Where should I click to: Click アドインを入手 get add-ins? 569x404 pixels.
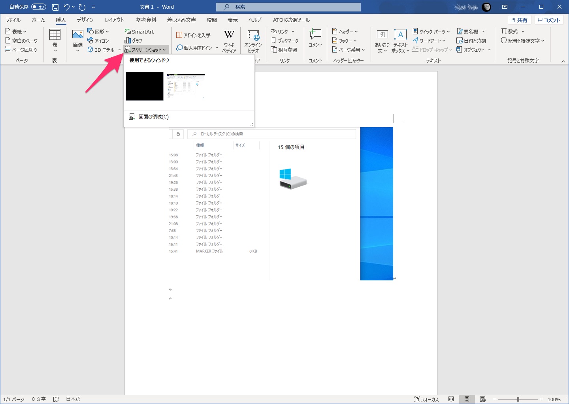click(193, 35)
